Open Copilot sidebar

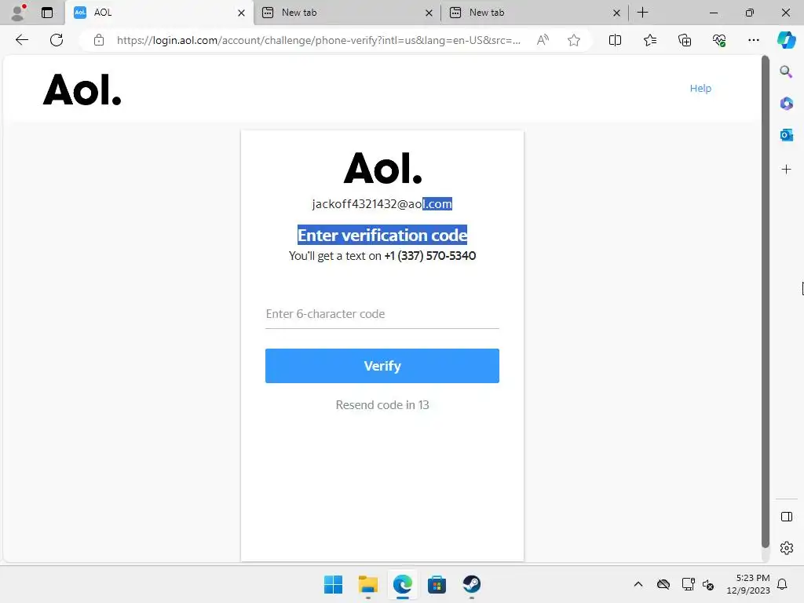786,40
